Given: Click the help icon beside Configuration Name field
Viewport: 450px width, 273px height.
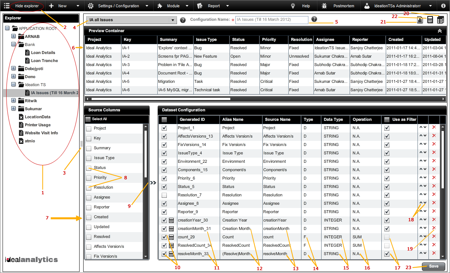Looking at the screenshot, I should click(314, 19).
